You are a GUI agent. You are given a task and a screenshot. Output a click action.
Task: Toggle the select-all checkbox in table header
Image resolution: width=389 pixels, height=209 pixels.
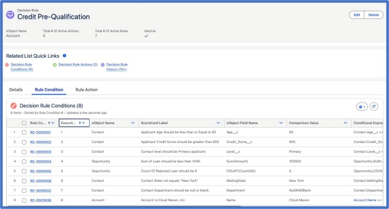click(x=24, y=123)
